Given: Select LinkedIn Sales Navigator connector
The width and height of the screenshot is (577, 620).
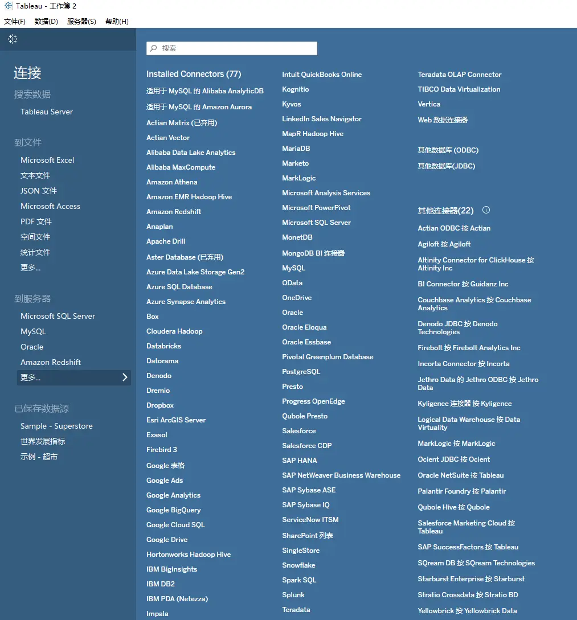Looking at the screenshot, I should pos(322,119).
